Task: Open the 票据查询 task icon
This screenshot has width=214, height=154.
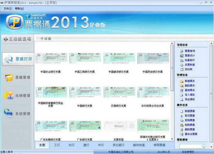Action: click(x=182, y=51)
